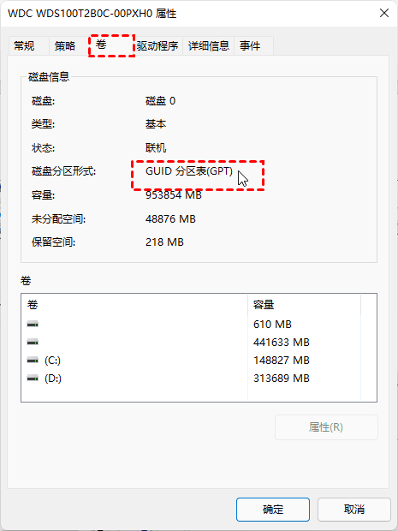The width and height of the screenshot is (398, 531).
Task: Select the 148827 MB capacity row
Action: click(x=199, y=361)
